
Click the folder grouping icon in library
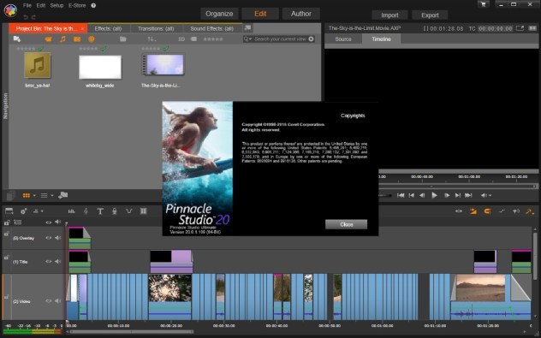[122, 39]
